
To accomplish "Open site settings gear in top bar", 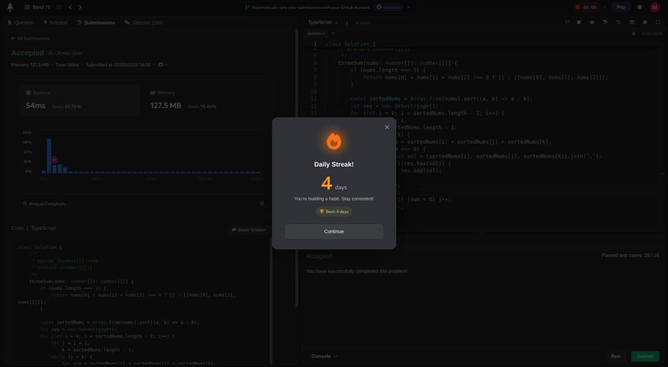I will (x=640, y=7).
